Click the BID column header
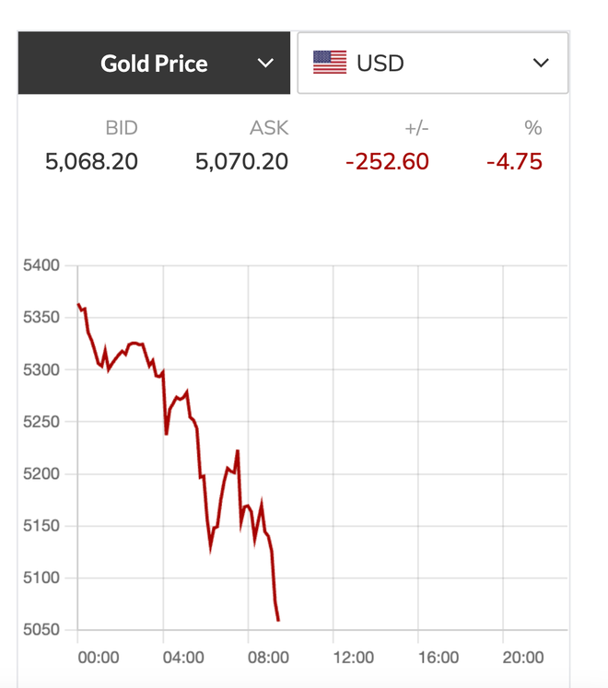 121,129
